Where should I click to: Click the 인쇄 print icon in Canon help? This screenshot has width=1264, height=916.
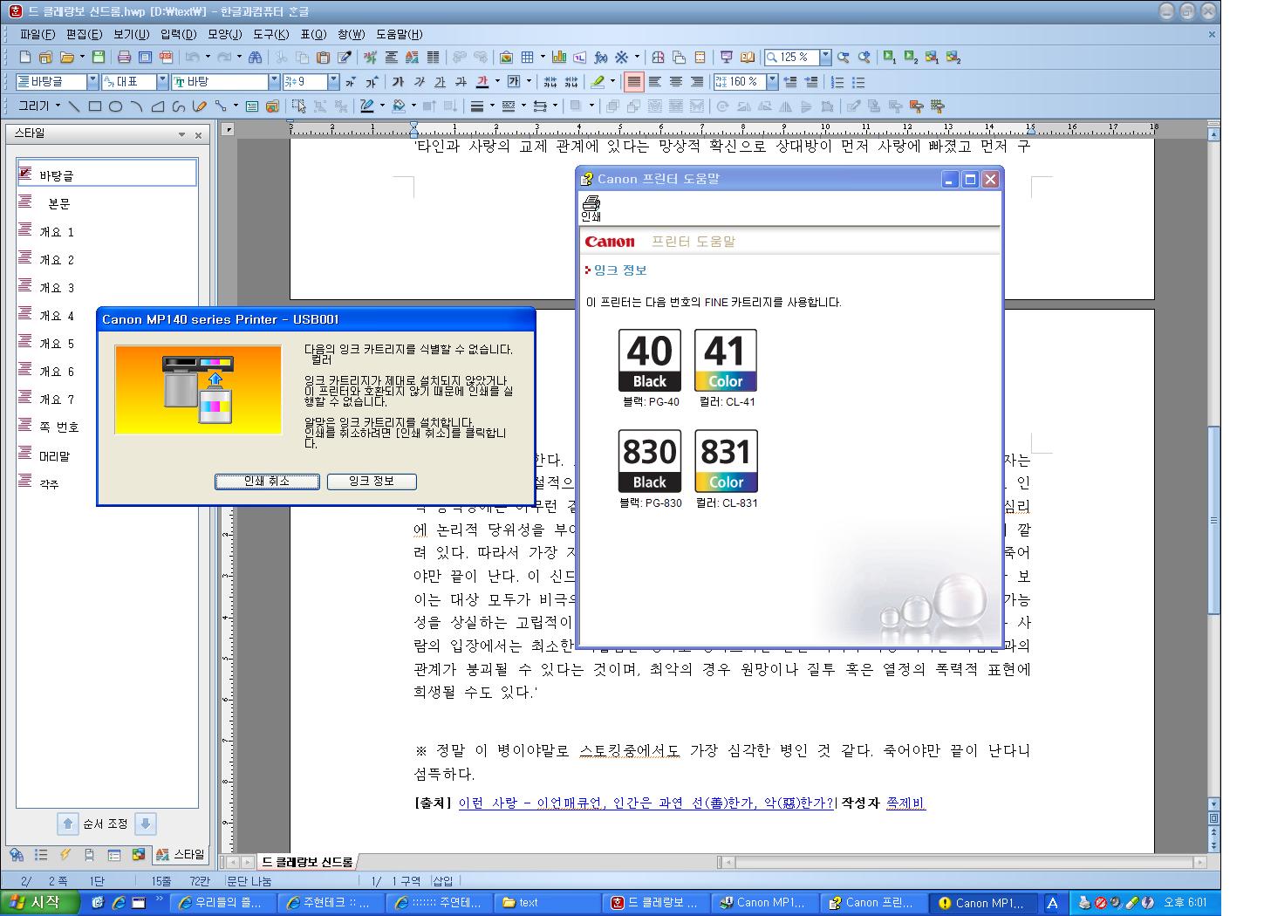[591, 208]
